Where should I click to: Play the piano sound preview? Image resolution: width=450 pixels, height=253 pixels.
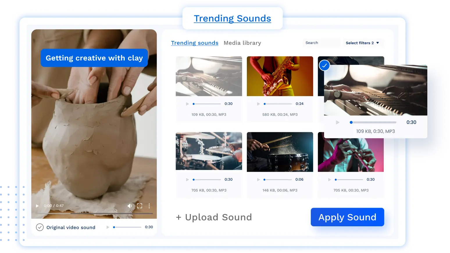point(187,103)
